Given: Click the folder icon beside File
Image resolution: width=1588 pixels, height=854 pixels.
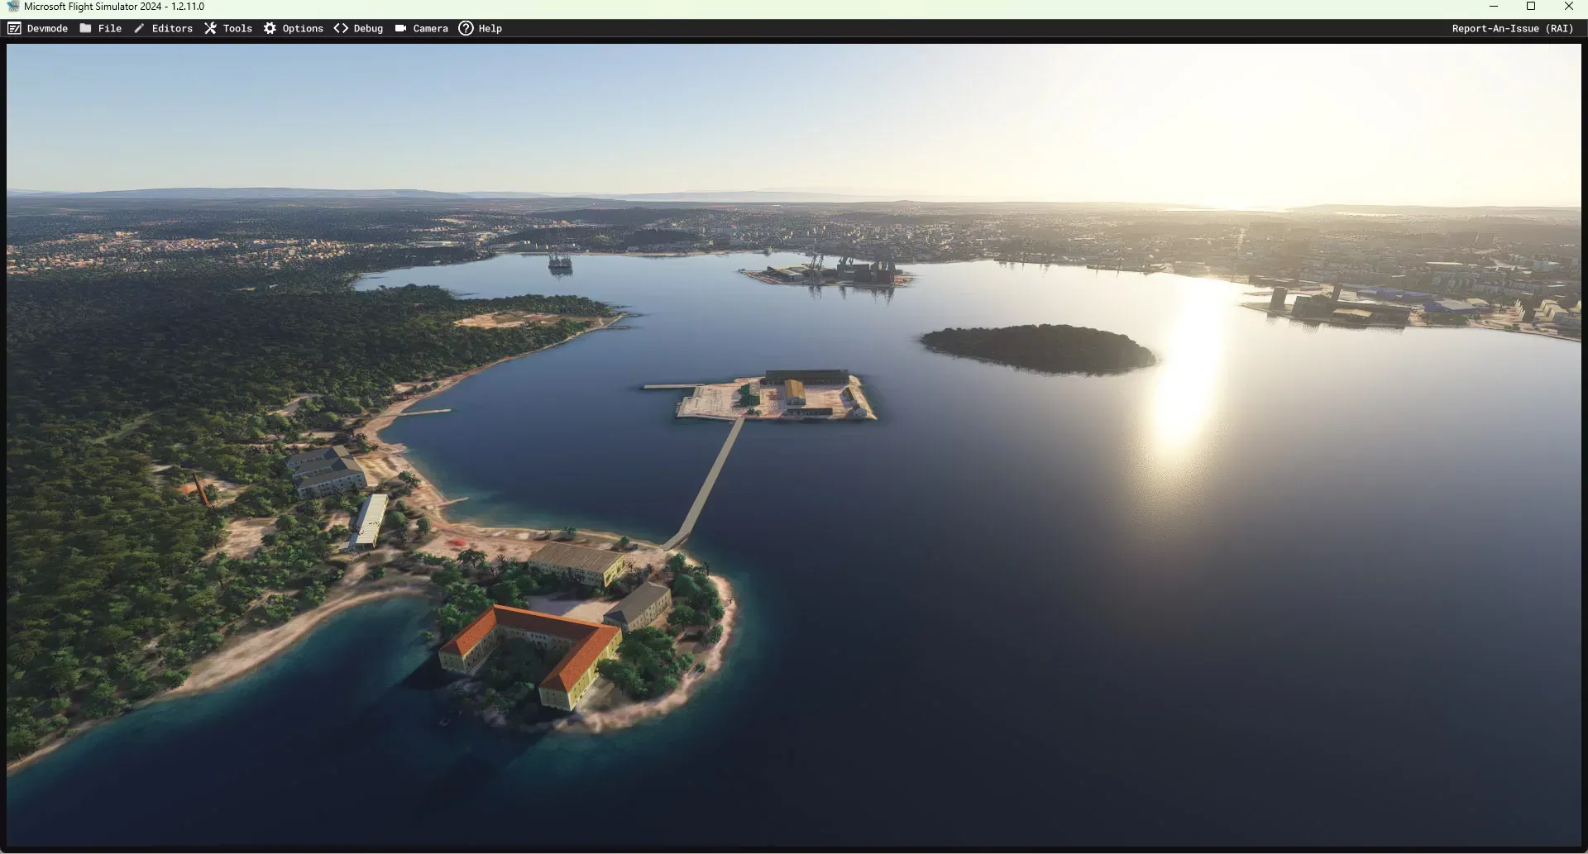Looking at the screenshot, I should [85, 28].
